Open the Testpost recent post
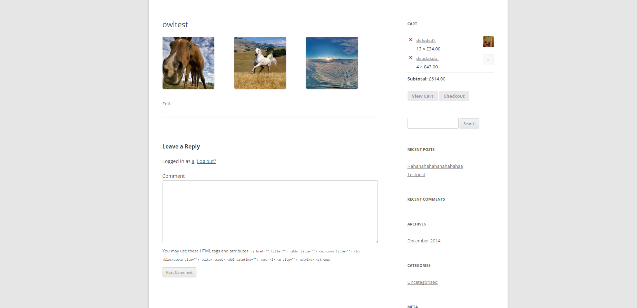This screenshot has width=637, height=308. [x=416, y=174]
